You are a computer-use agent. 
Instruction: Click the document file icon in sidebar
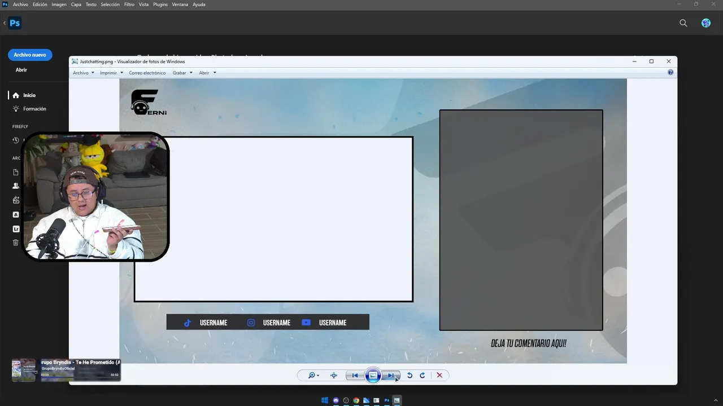[x=16, y=172]
